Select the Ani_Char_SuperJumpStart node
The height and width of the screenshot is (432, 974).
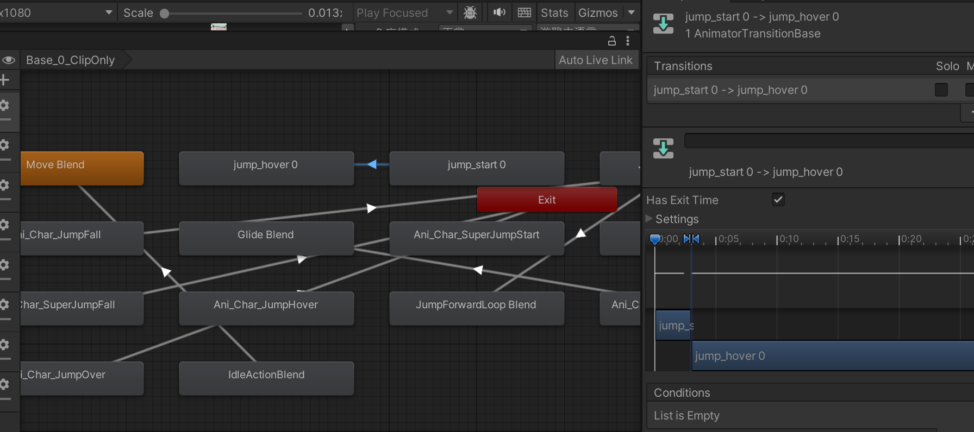[477, 238]
